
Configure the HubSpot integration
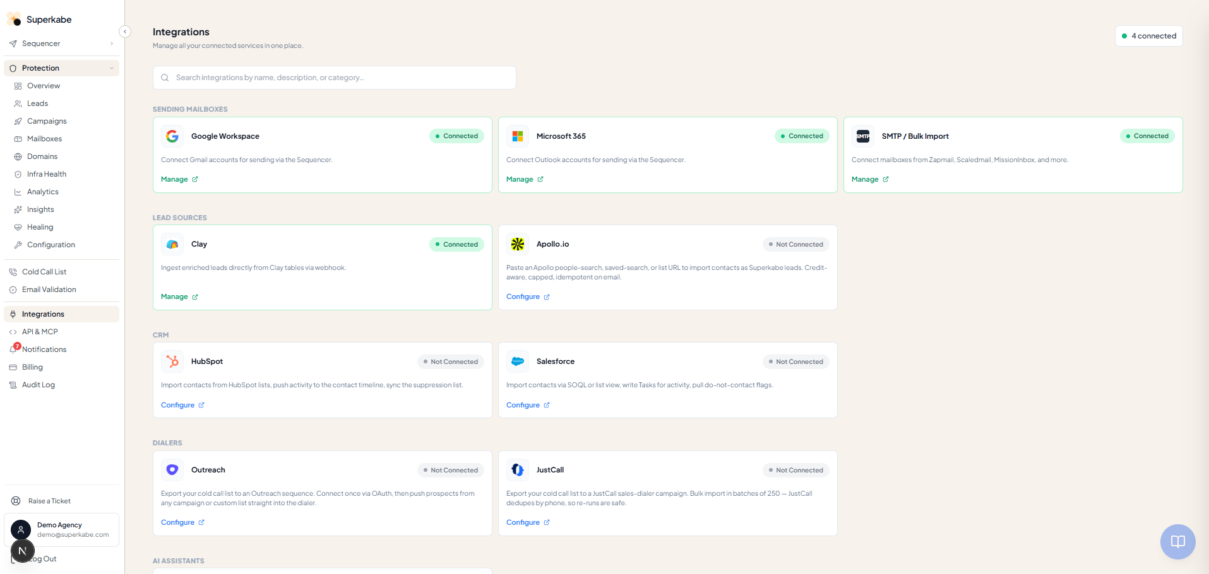tap(182, 405)
